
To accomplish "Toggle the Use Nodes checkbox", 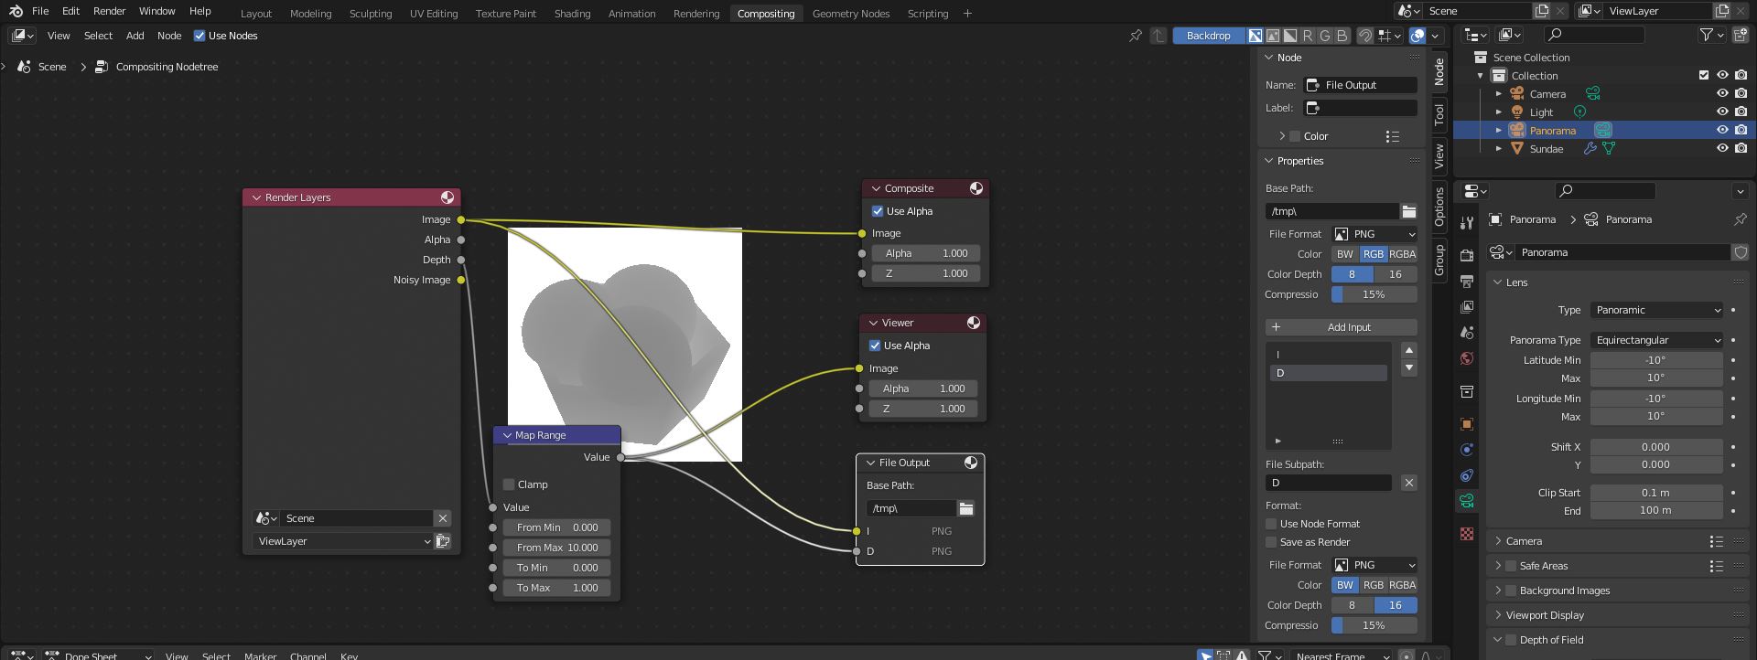I will click(x=199, y=36).
